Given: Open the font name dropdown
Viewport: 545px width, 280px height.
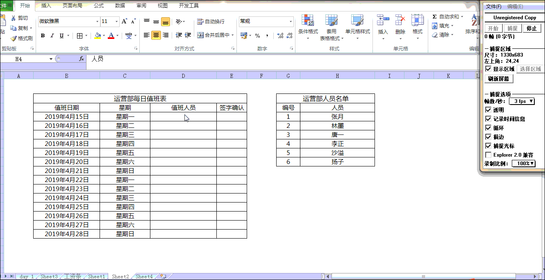Looking at the screenshot, I should point(97,21).
